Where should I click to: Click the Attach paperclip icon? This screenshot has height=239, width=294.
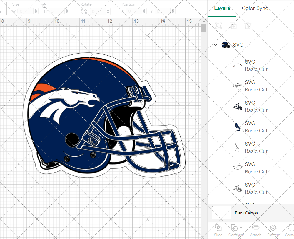tap(255, 228)
